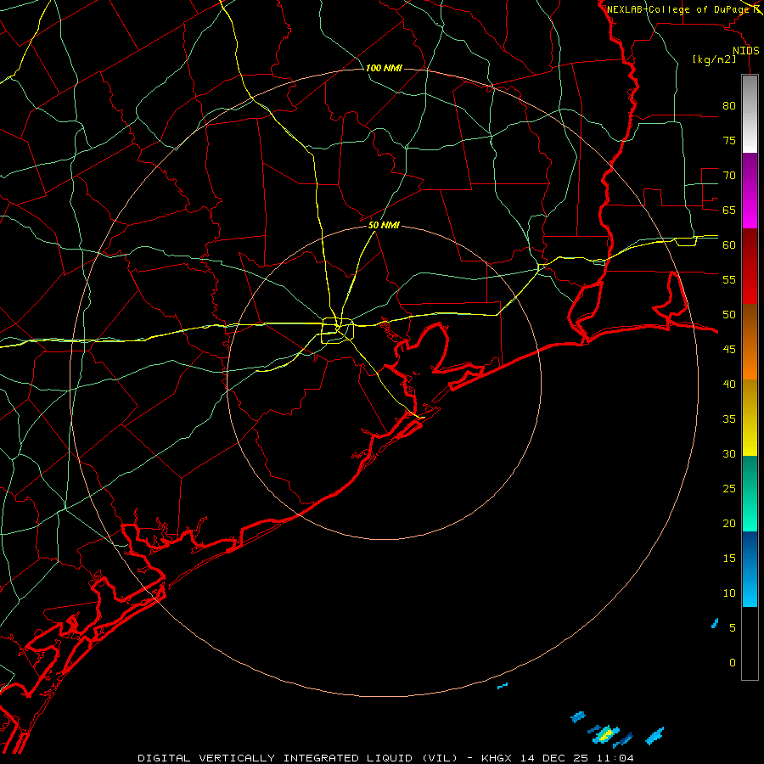Click the "55" value on the VIL scale
The height and width of the screenshot is (764, 764).
click(x=729, y=279)
